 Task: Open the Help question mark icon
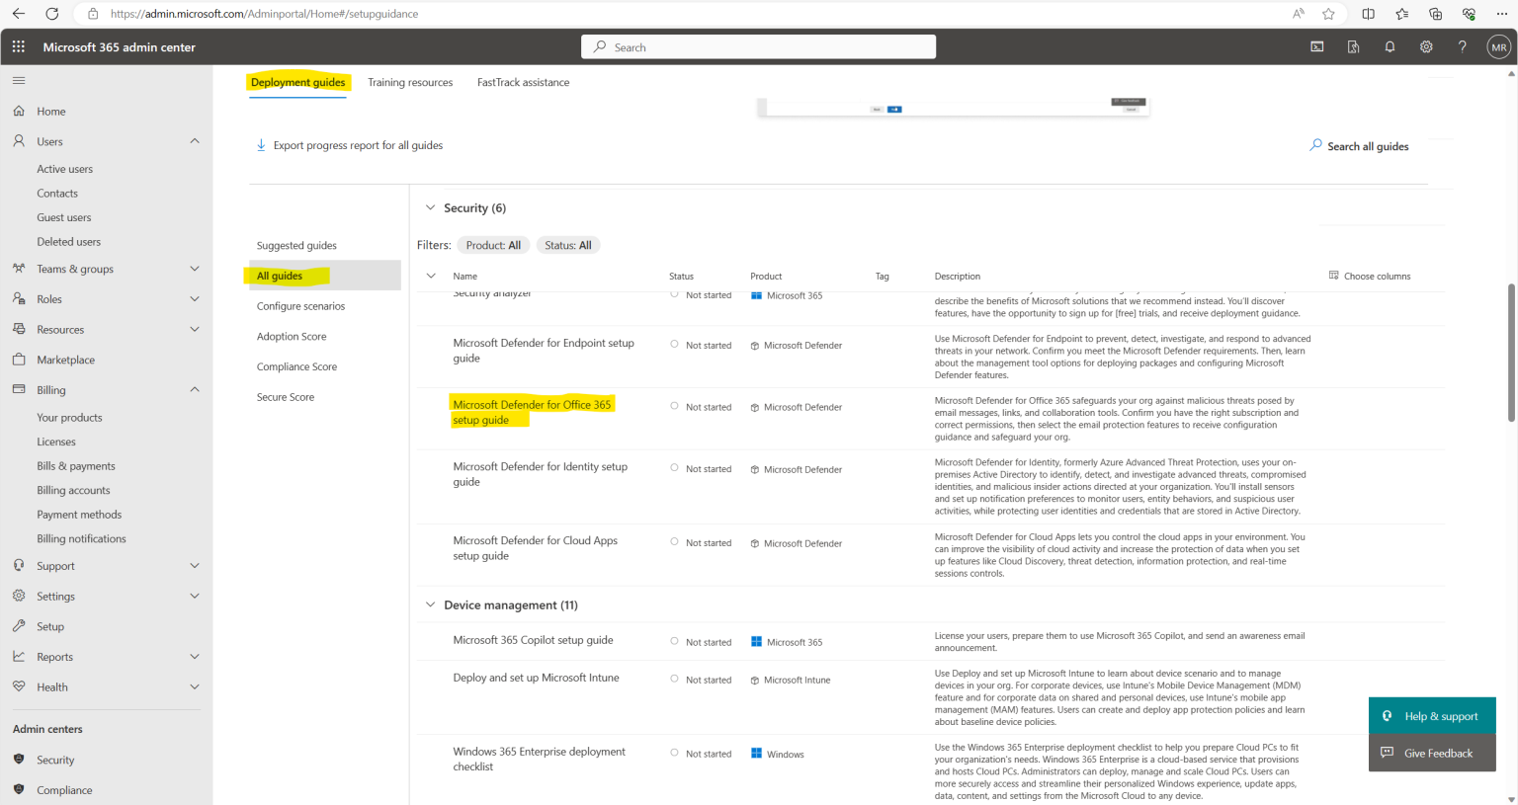tap(1463, 46)
